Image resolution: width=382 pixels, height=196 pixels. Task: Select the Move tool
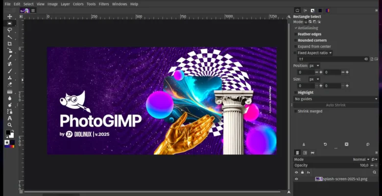click(9, 17)
